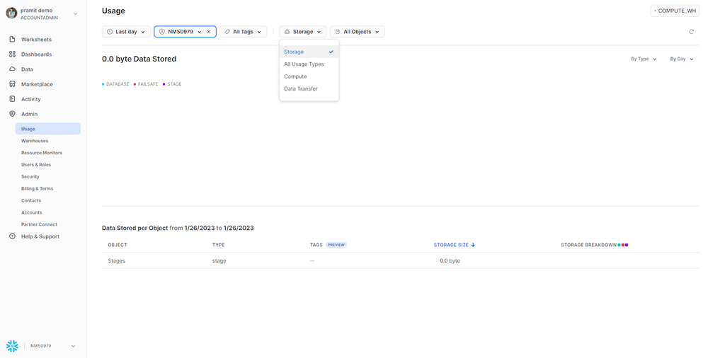Click the Snowflake logo icon

click(12, 346)
